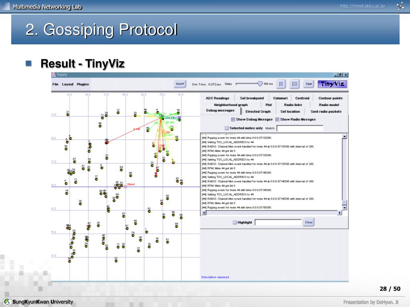Image resolution: width=410 pixels, height=307 pixels.
Task: Switch to the ADC Readings tab
Action: [217, 98]
